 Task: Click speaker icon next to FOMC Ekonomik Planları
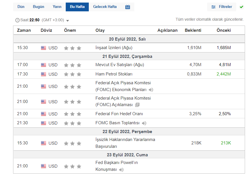pos(151,90)
